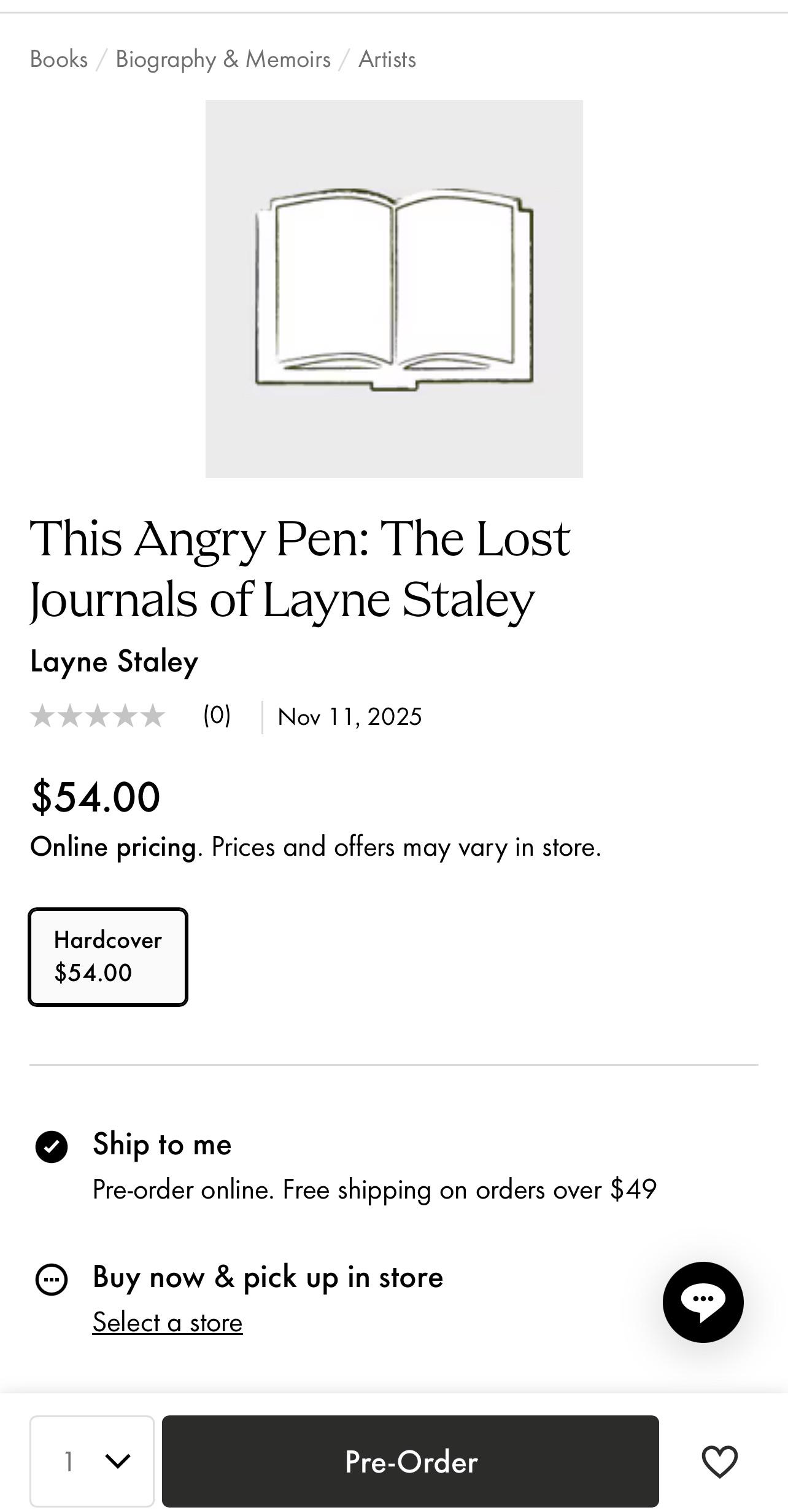
Task: Click the $54.00 price text
Action: coord(96,797)
